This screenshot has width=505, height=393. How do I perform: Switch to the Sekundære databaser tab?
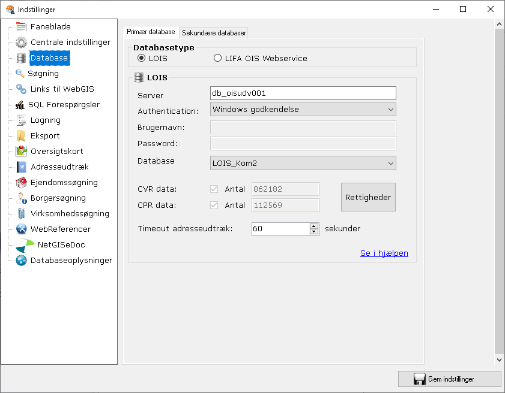(x=213, y=32)
